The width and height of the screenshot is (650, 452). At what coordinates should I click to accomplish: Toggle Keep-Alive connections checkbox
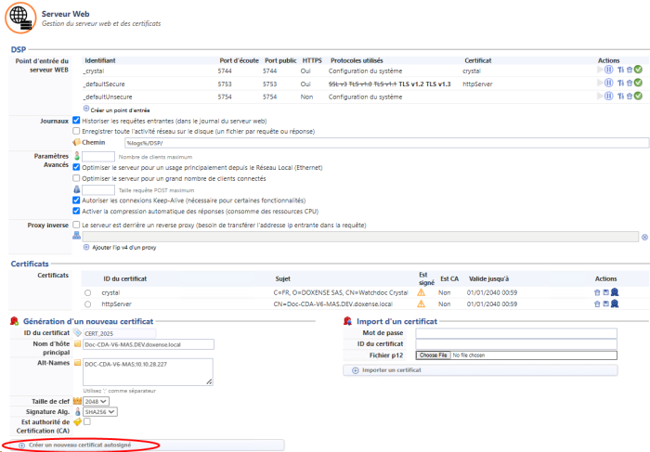coord(76,200)
